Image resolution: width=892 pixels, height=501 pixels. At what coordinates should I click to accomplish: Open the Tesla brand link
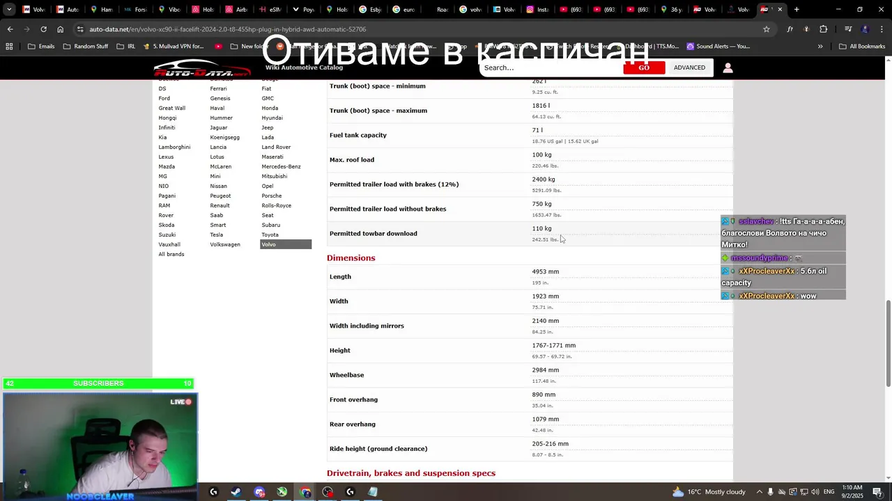(x=216, y=234)
